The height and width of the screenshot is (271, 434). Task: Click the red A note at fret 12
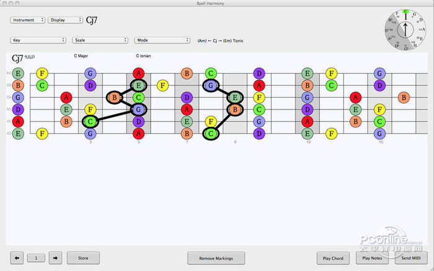click(308, 121)
